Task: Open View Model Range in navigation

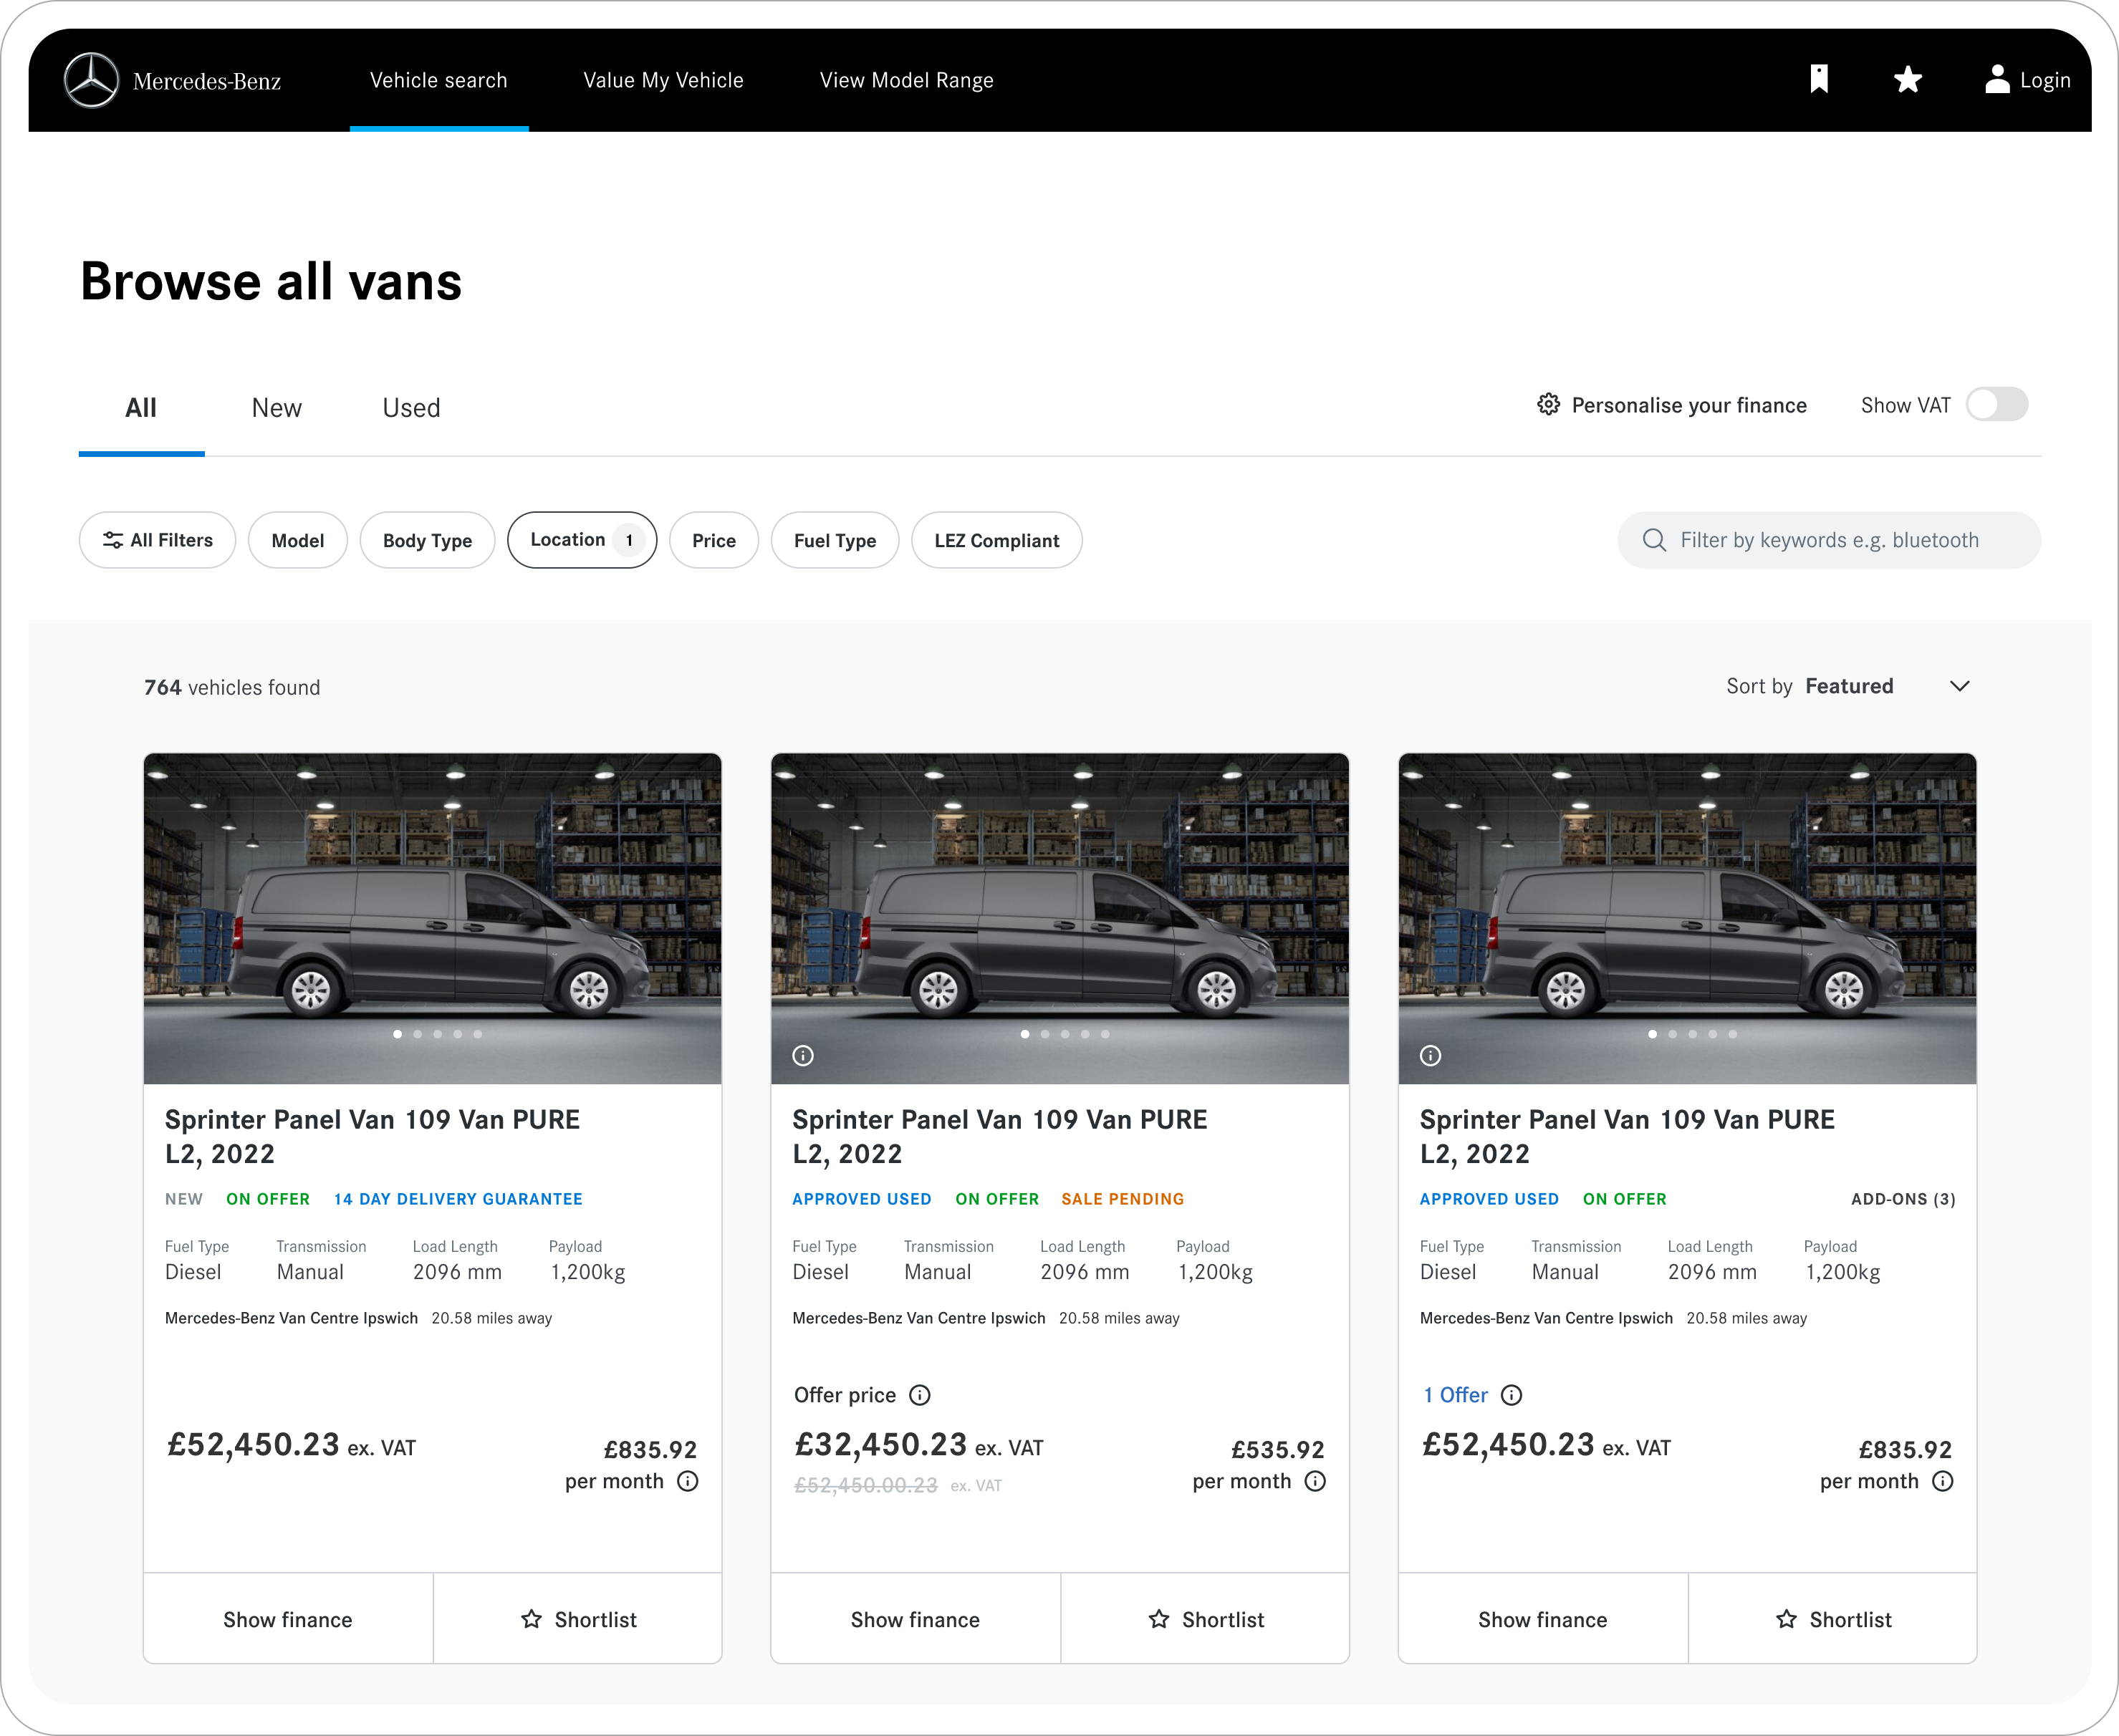Action: tap(907, 80)
